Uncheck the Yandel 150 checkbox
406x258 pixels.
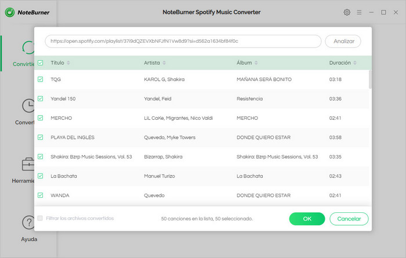coord(41,99)
